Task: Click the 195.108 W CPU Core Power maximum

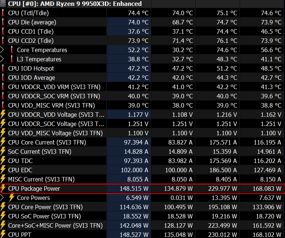Action: (223, 207)
